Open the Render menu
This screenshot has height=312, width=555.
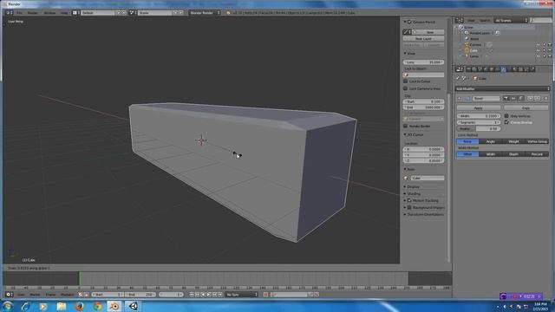click(x=33, y=13)
